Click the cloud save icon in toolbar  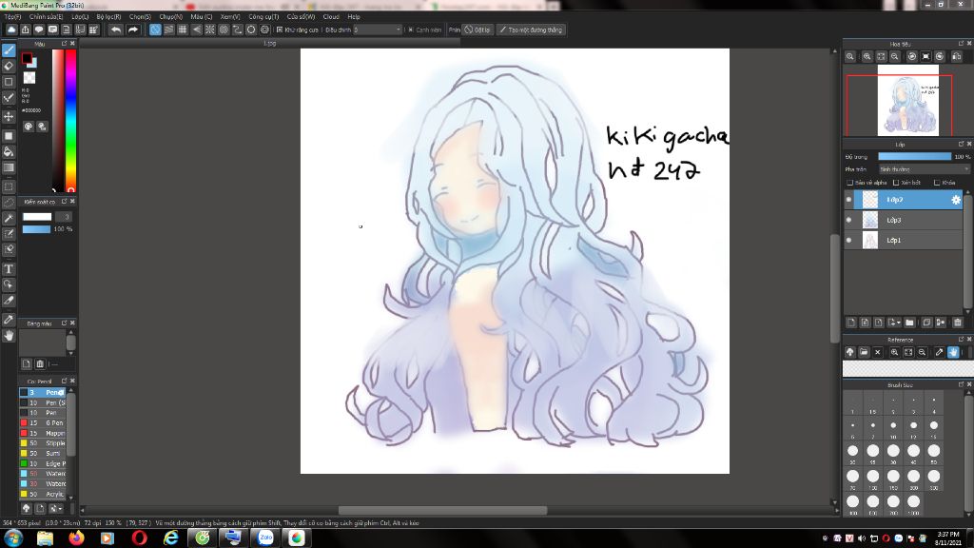pos(11,29)
